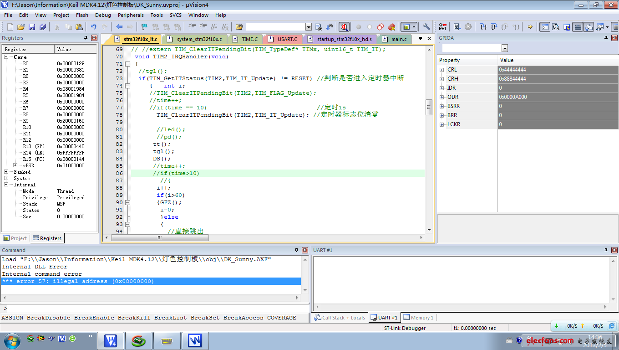Click the Start/Stop Debug Session icon
The width and height of the screenshot is (619, 350).
click(x=344, y=27)
